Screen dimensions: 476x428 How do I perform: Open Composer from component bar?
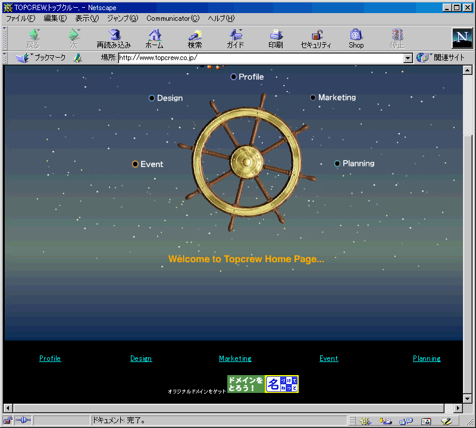pos(446,421)
